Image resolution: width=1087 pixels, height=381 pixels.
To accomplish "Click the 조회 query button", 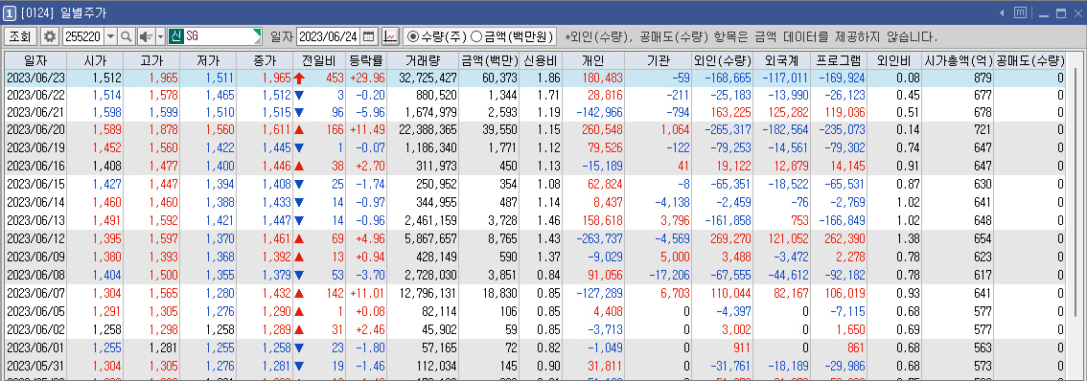I will click(21, 36).
